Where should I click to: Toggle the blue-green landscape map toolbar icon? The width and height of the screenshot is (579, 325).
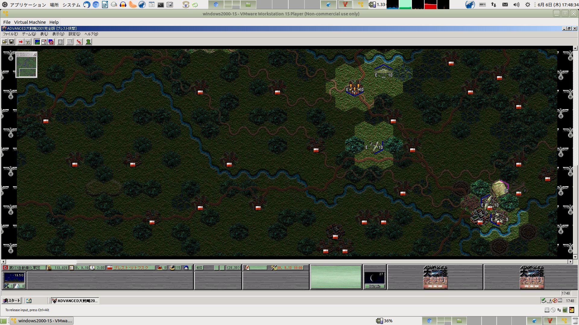37,42
